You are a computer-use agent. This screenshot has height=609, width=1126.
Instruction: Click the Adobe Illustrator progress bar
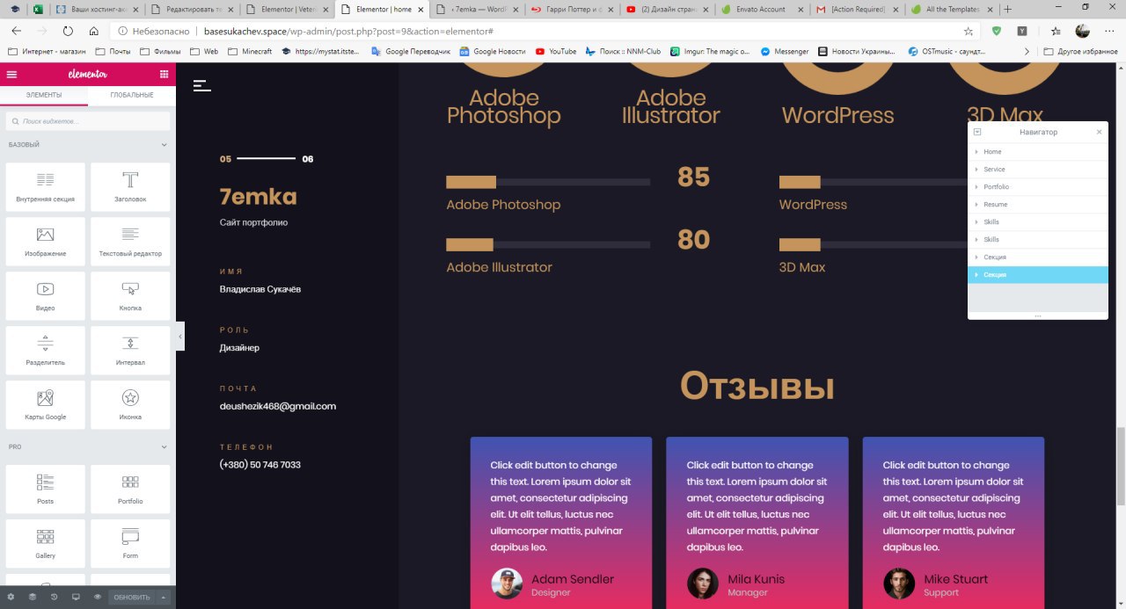[548, 244]
